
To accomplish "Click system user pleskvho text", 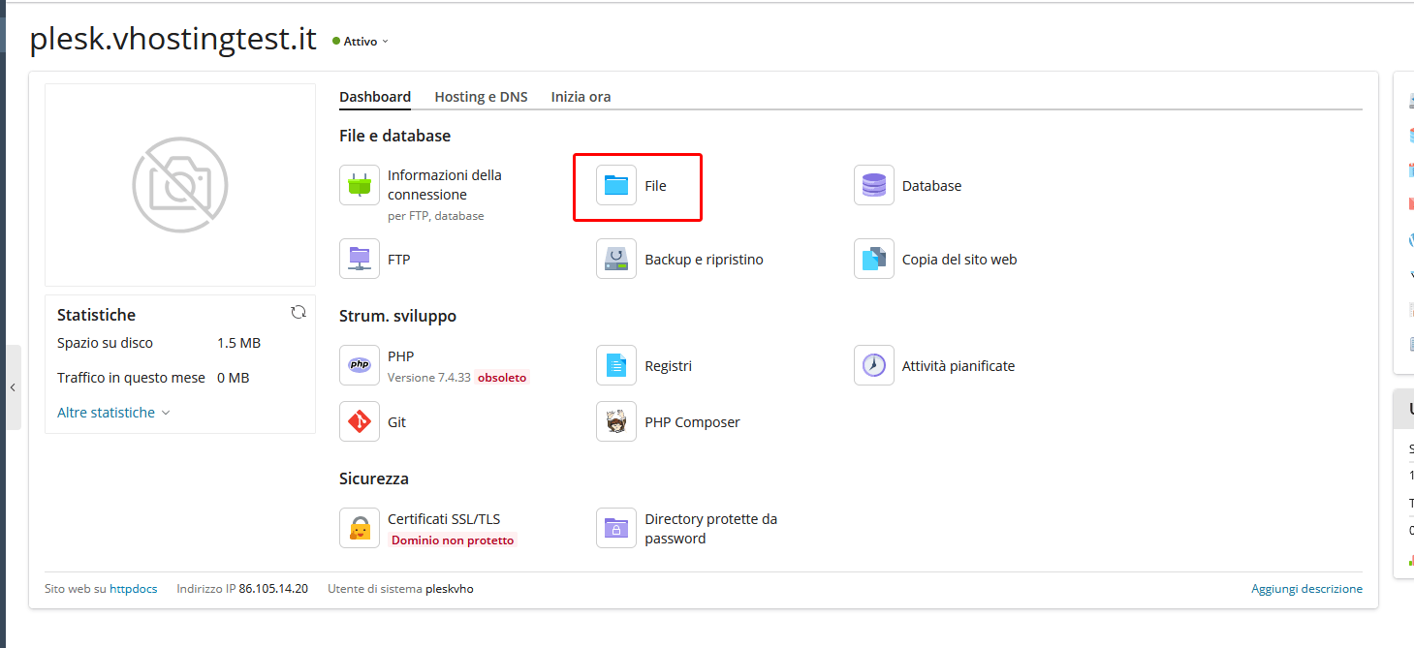I will coord(450,589).
